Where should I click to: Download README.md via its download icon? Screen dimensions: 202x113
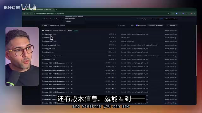click(x=116, y=41)
